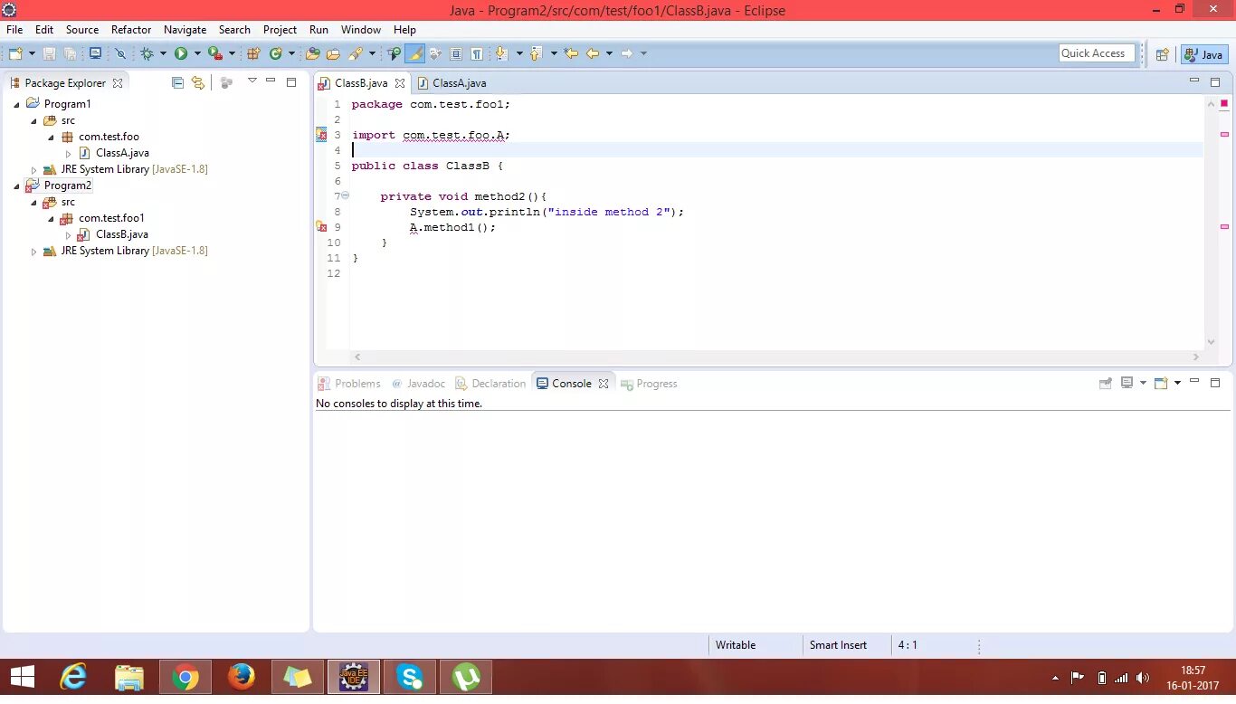Viewport: 1236px width, 704px height.
Task: Expand ClassA.java tree node arrow
Action: click(69, 153)
